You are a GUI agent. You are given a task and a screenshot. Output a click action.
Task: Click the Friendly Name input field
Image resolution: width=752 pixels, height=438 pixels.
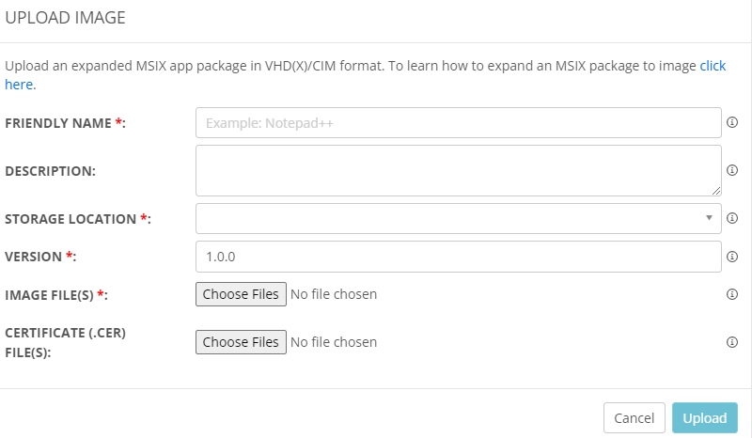(x=459, y=123)
